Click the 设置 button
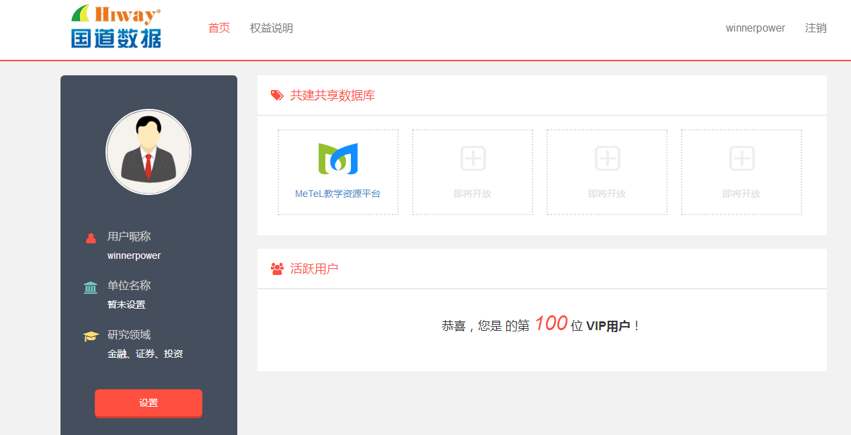 click(149, 403)
